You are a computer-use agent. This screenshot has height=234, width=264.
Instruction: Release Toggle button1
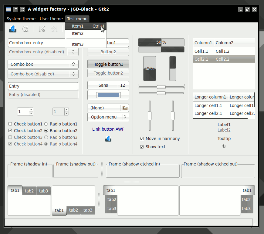[108, 64]
